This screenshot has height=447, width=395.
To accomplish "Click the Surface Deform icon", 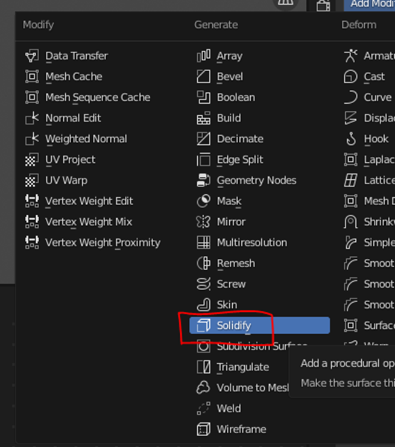I will [x=350, y=326].
